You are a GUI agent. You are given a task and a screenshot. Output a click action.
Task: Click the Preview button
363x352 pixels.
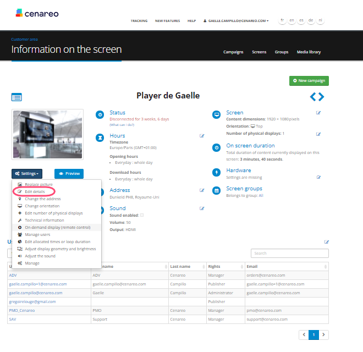coord(69,173)
